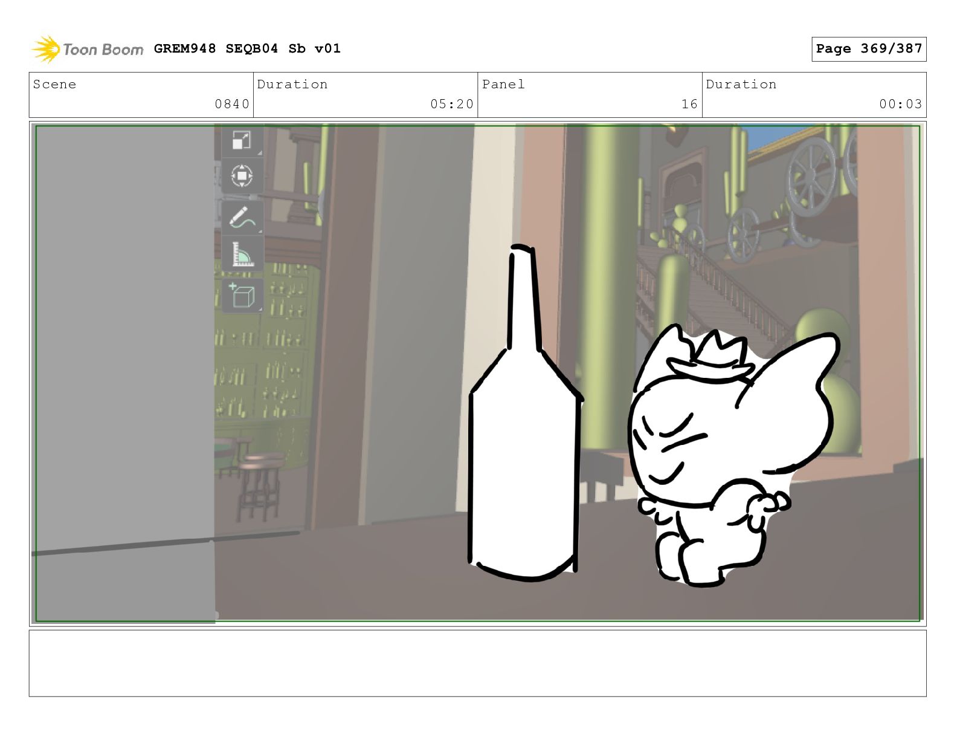Choose the protractor ruler guide tool
The width and height of the screenshot is (957, 740).
(242, 255)
